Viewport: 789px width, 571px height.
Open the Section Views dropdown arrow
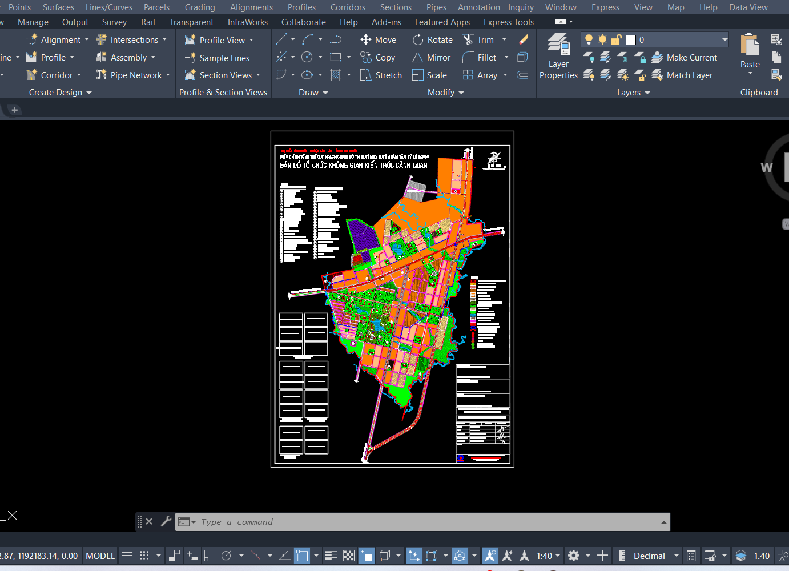pyautogui.click(x=258, y=75)
